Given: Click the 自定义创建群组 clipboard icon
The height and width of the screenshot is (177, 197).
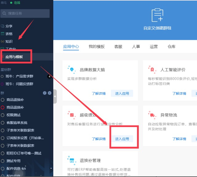Looking at the screenshot, I should pos(157,15).
